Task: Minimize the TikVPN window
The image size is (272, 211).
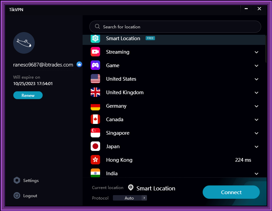Action: 246,8
